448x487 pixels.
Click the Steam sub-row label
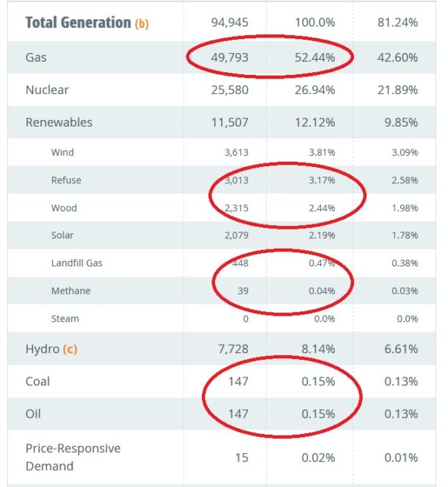coord(65,319)
